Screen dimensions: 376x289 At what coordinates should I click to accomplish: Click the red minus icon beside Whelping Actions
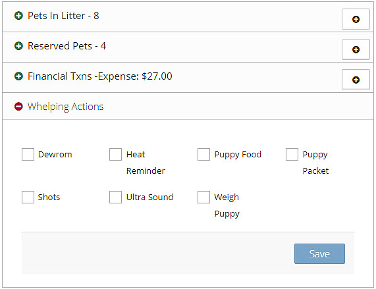coord(18,107)
